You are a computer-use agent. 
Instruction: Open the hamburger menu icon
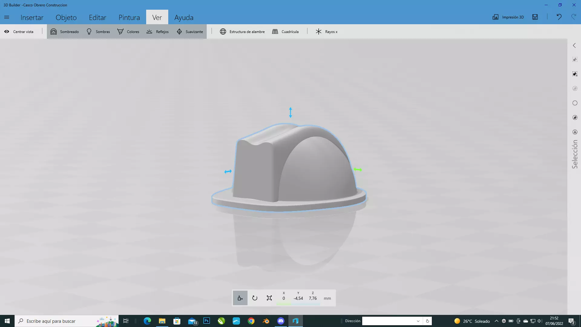(x=7, y=17)
